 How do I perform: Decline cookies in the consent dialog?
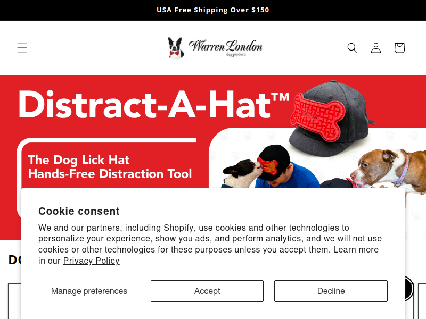click(331, 291)
